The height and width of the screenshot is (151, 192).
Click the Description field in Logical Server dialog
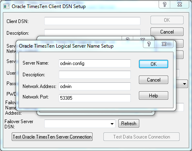[x=95, y=75]
